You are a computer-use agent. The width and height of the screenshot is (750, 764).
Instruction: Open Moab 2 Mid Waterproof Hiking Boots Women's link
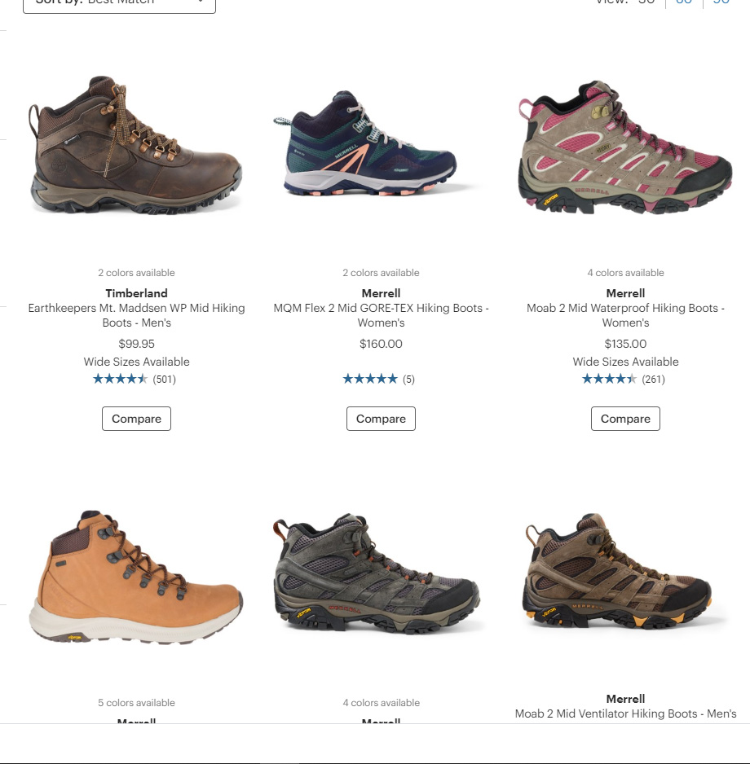[x=625, y=315]
